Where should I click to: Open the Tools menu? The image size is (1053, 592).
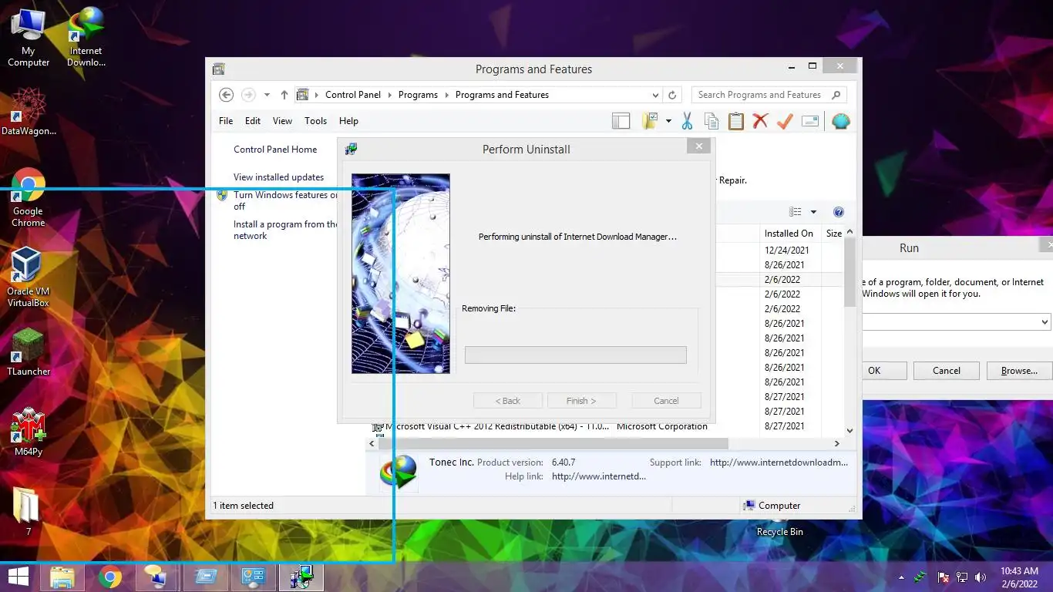[x=315, y=121]
